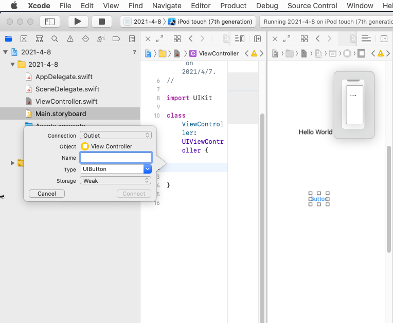Collapse the 2021-4-8 yellow folder group

12,65
